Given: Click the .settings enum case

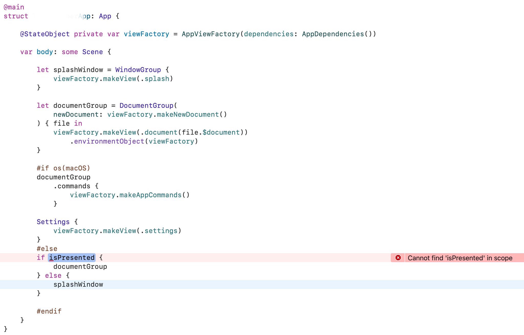Looking at the screenshot, I should pos(159,231).
